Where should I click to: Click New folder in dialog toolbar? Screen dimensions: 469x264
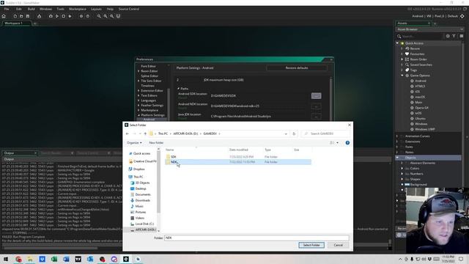pyautogui.click(x=156, y=143)
